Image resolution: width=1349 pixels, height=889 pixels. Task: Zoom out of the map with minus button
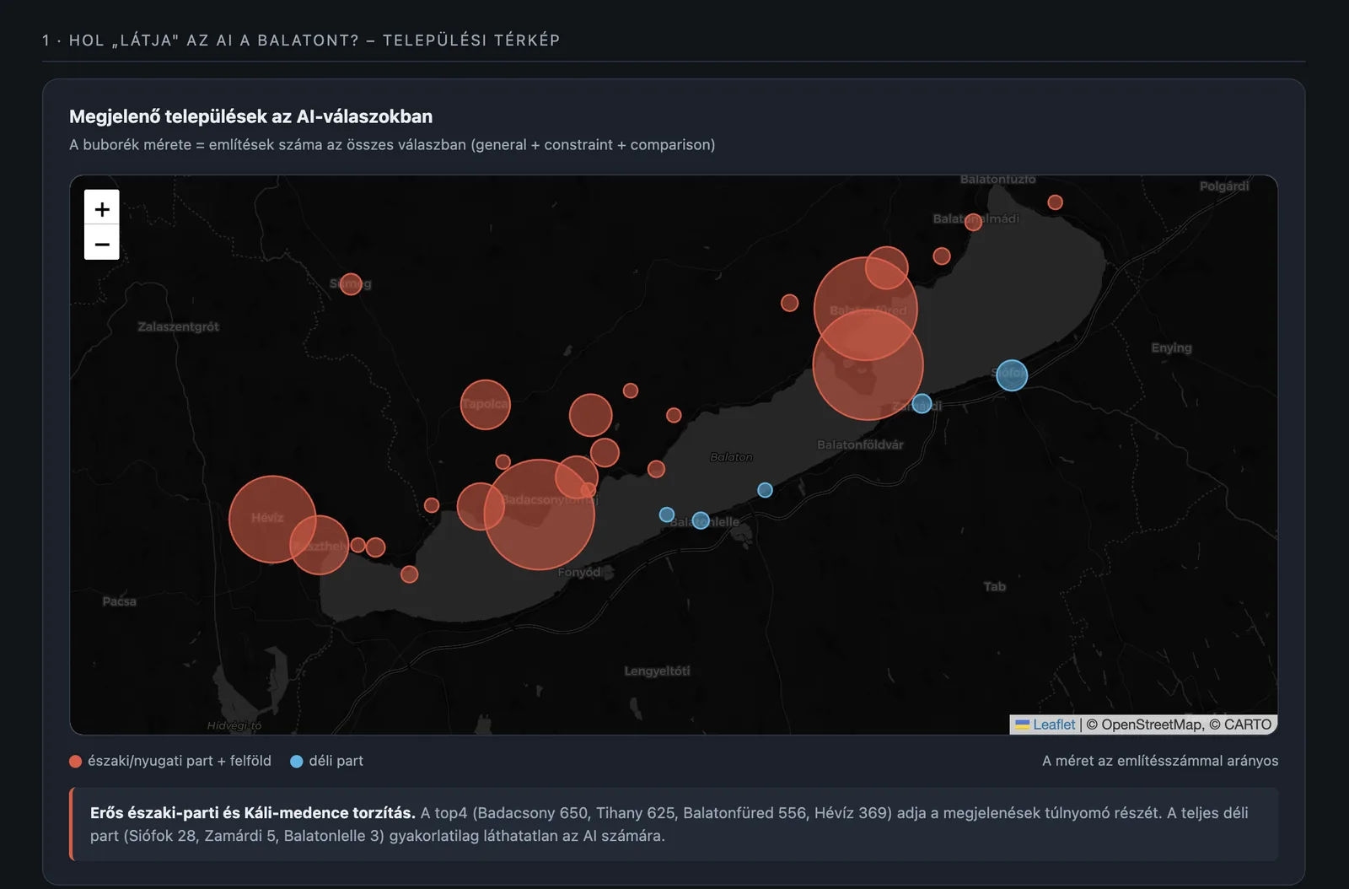pyautogui.click(x=102, y=243)
